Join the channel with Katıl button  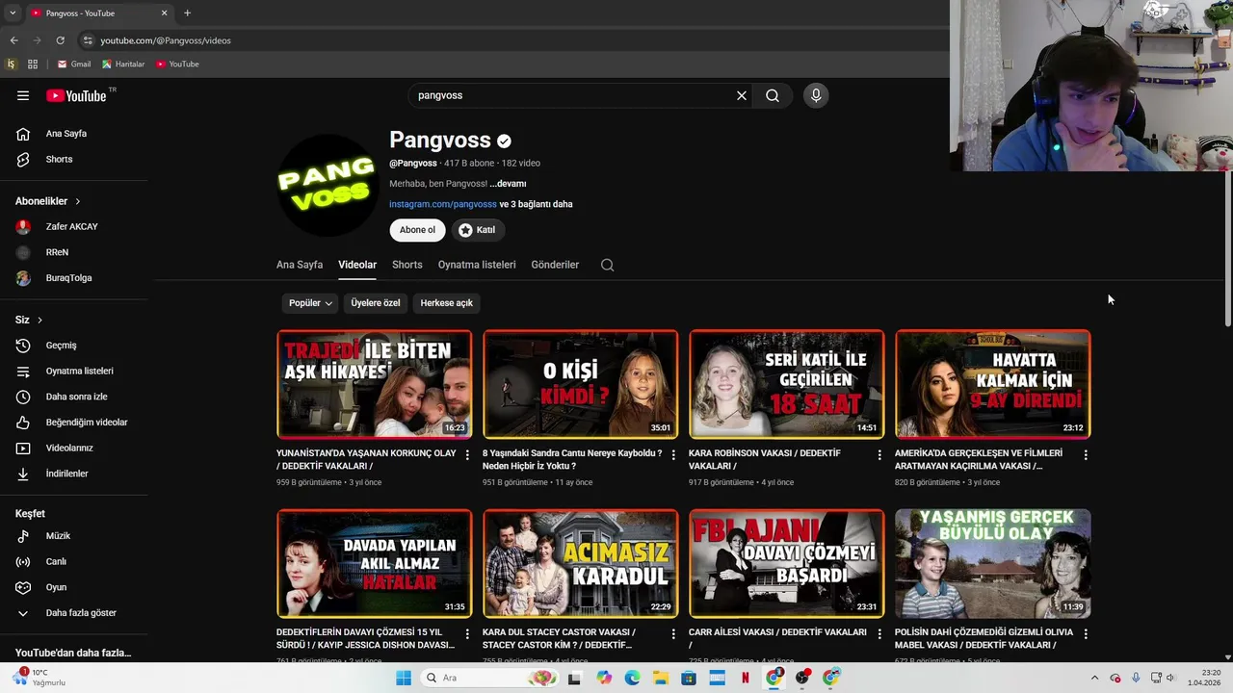pos(478,230)
